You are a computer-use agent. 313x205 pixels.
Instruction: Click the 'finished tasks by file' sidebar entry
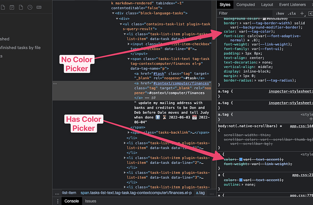(20, 48)
